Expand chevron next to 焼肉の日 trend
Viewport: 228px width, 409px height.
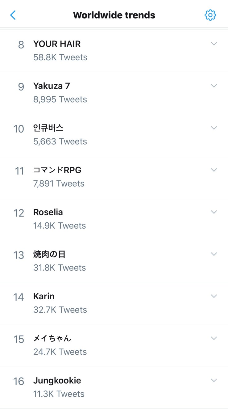(x=214, y=254)
